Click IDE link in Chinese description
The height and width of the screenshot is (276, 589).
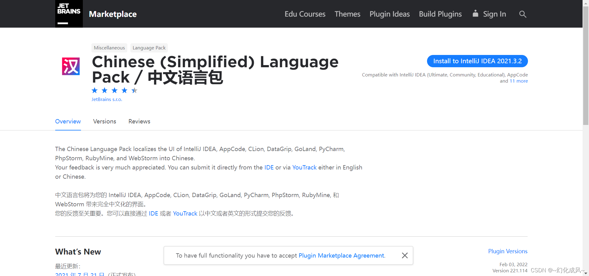point(153,213)
